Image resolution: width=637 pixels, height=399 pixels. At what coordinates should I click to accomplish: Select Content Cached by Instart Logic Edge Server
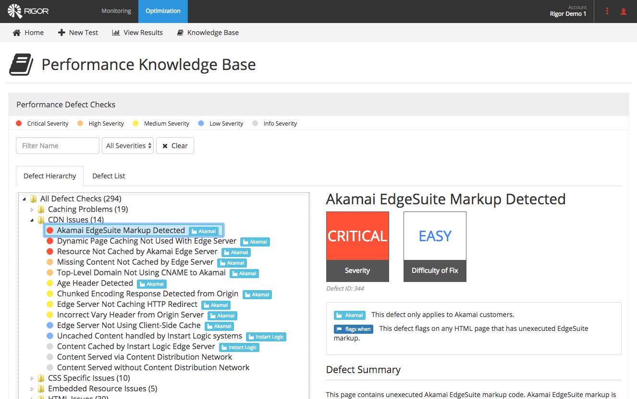coord(136,346)
